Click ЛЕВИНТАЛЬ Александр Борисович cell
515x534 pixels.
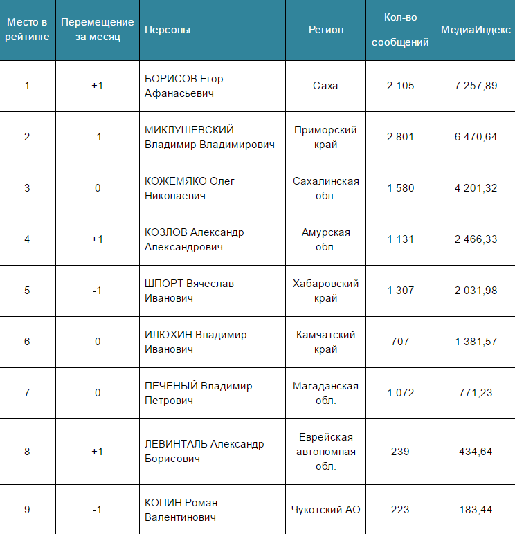[213, 452]
